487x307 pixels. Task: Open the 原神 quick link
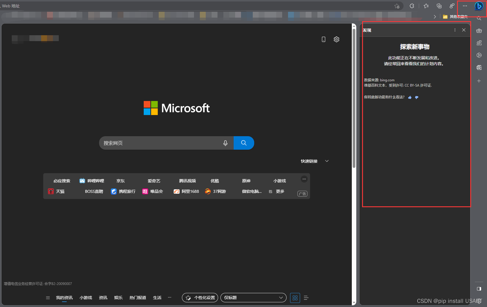coord(246,181)
